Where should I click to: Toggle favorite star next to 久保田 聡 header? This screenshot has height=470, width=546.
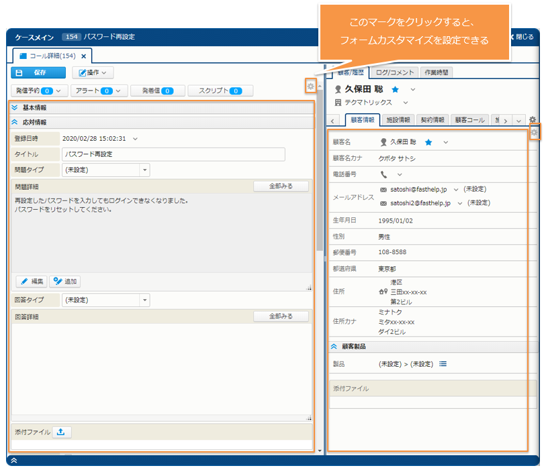(x=396, y=89)
